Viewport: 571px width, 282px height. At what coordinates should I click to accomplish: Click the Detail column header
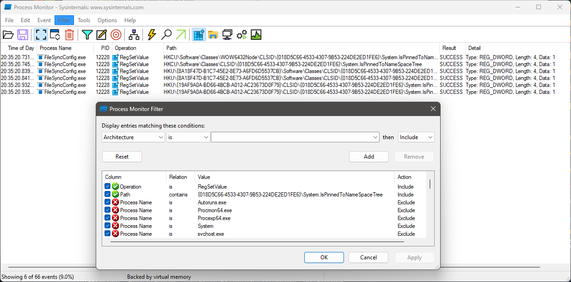coord(518,48)
